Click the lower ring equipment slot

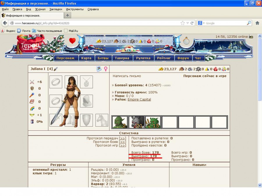[56, 101]
